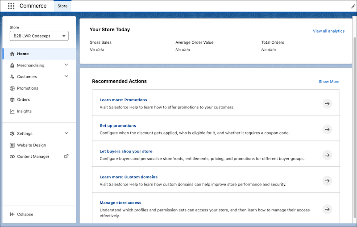Click the pencil edit icon at top right

click(353, 7)
